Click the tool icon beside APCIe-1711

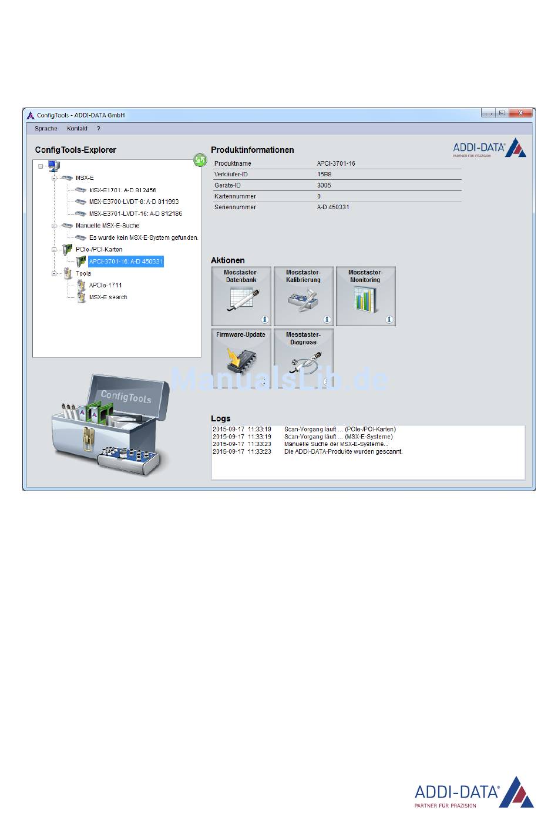[81, 285]
